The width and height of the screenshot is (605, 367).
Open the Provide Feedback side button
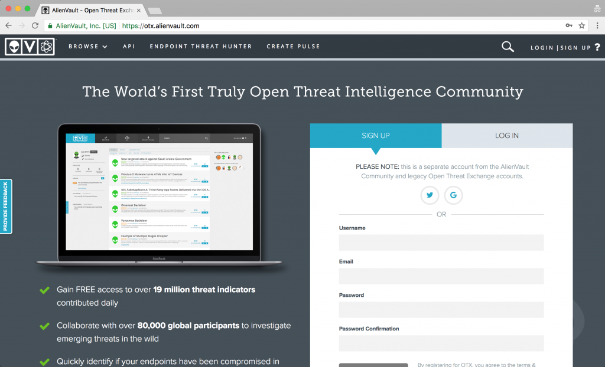(x=6, y=207)
